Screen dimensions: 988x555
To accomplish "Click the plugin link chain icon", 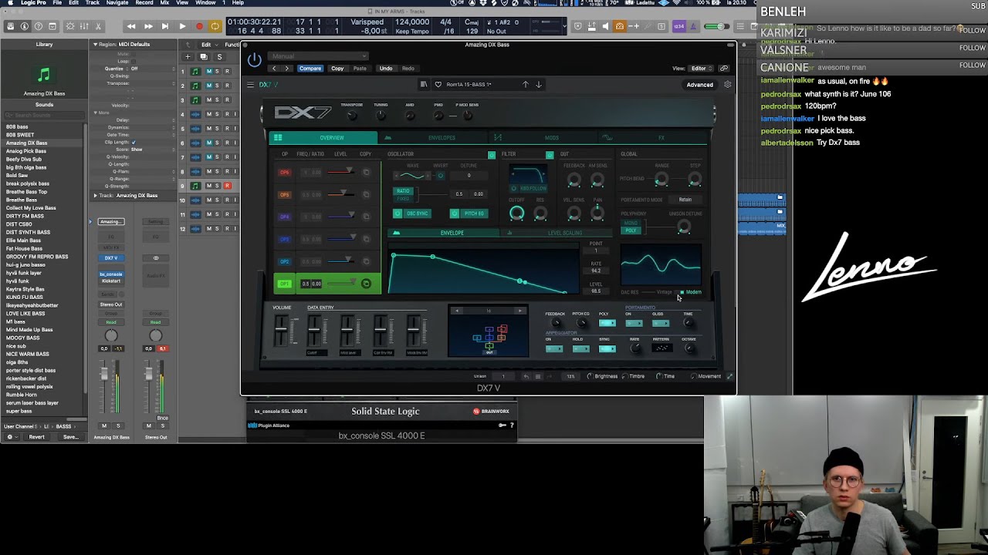I will 724,68.
